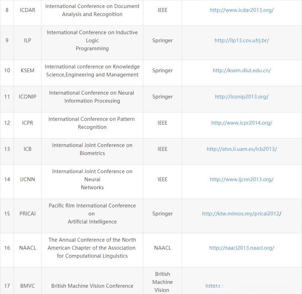The width and height of the screenshot is (302, 294).
Task: Select the IEEE publisher cell for ICPR
Action: click(x=163, y=123)
